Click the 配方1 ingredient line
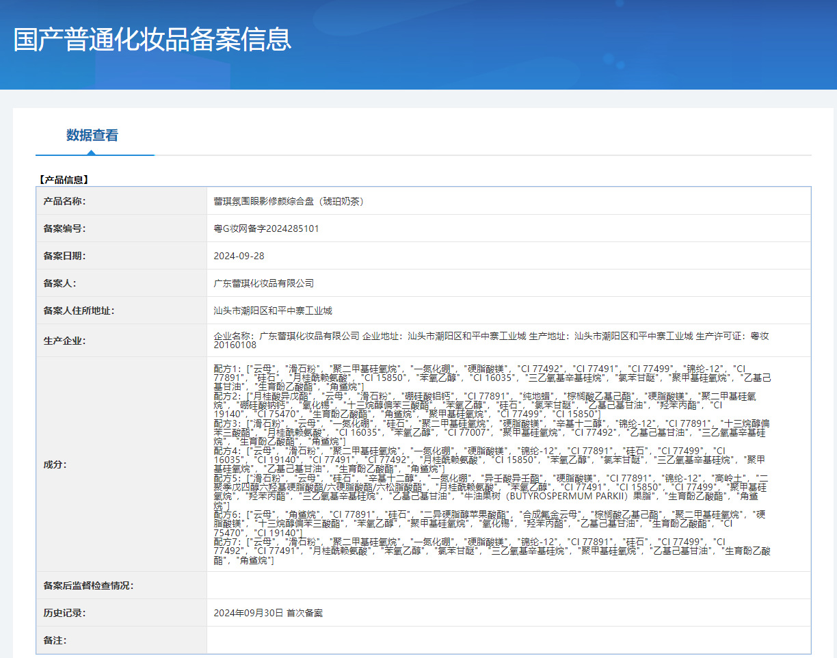Screen dimensions: 837x658 point(492,377)
